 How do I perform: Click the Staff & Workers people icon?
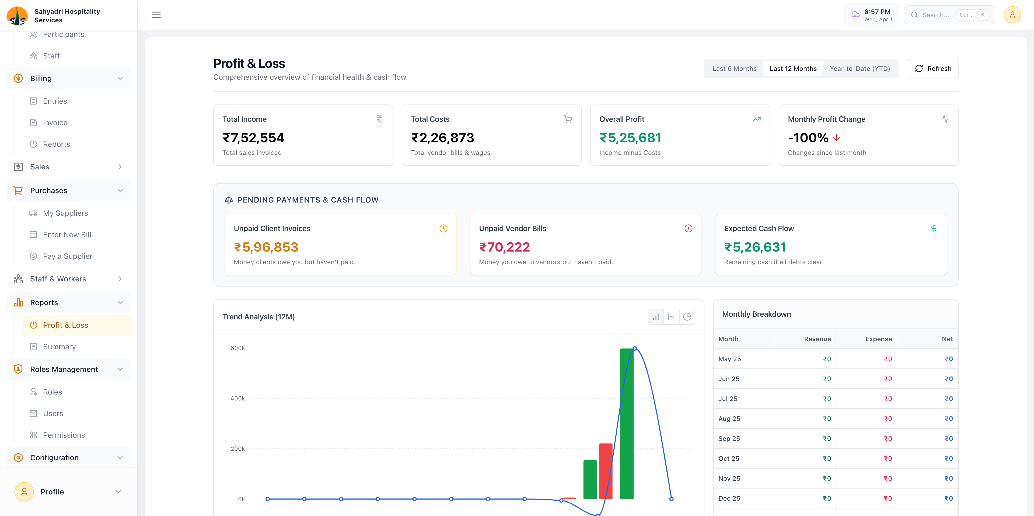point(19,279)
